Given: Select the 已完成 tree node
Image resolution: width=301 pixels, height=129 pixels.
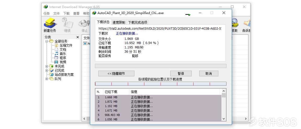Looking at the screenshot, I should click(59, 70).
